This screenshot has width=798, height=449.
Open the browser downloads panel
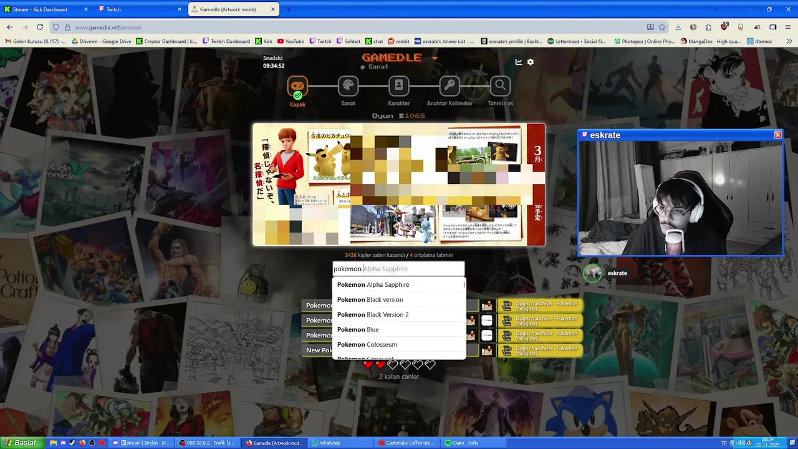coord(678,27)
